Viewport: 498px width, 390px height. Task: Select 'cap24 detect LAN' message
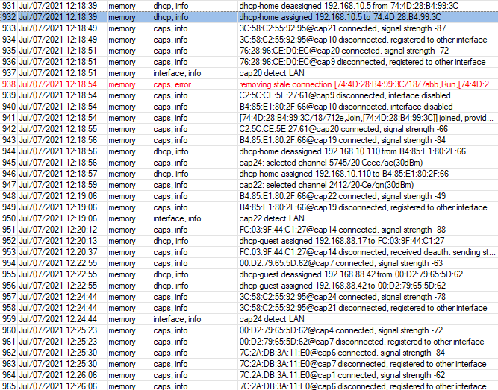(x=272, y=319)
